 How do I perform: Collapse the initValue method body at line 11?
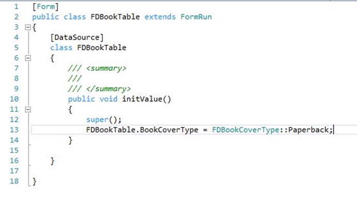coord(28,109)
